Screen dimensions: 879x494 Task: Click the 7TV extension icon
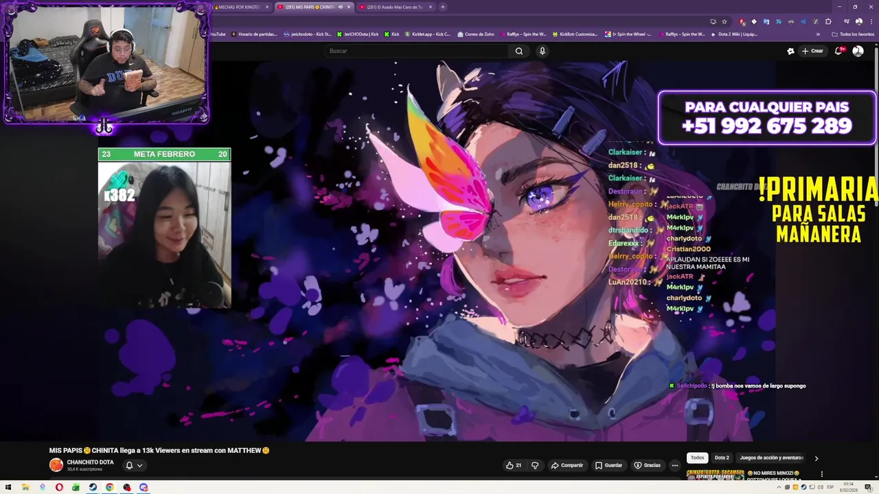point(779,21)
